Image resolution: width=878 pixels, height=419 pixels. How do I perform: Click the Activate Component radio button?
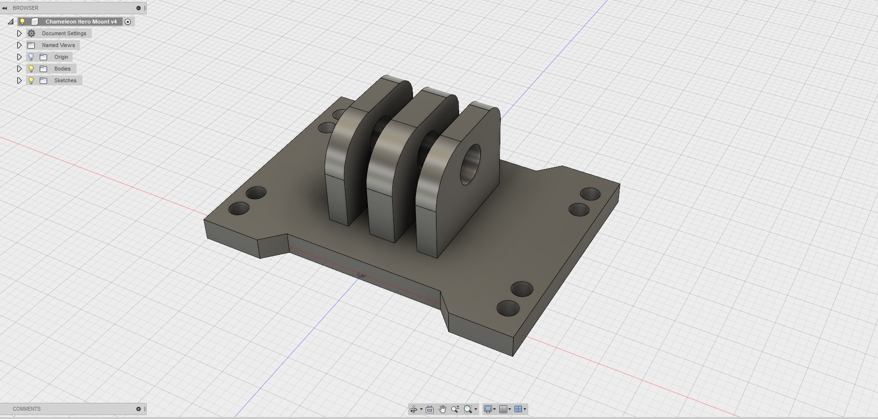coord(128,22)
